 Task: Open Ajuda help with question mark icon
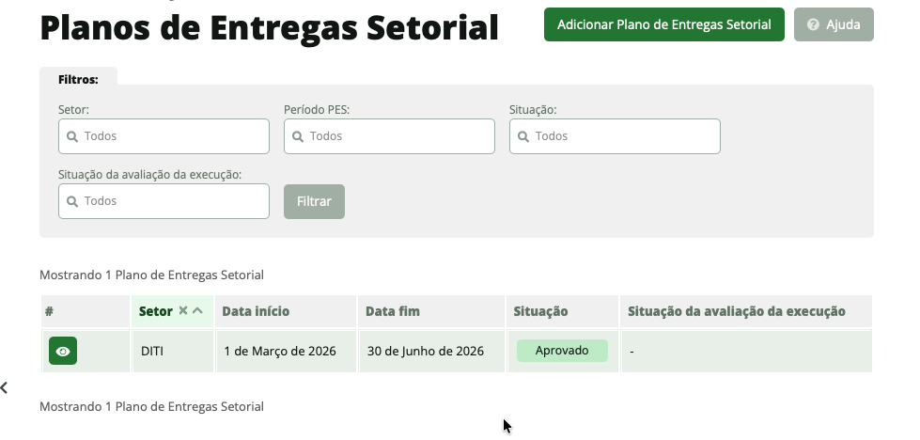point(834,25)
